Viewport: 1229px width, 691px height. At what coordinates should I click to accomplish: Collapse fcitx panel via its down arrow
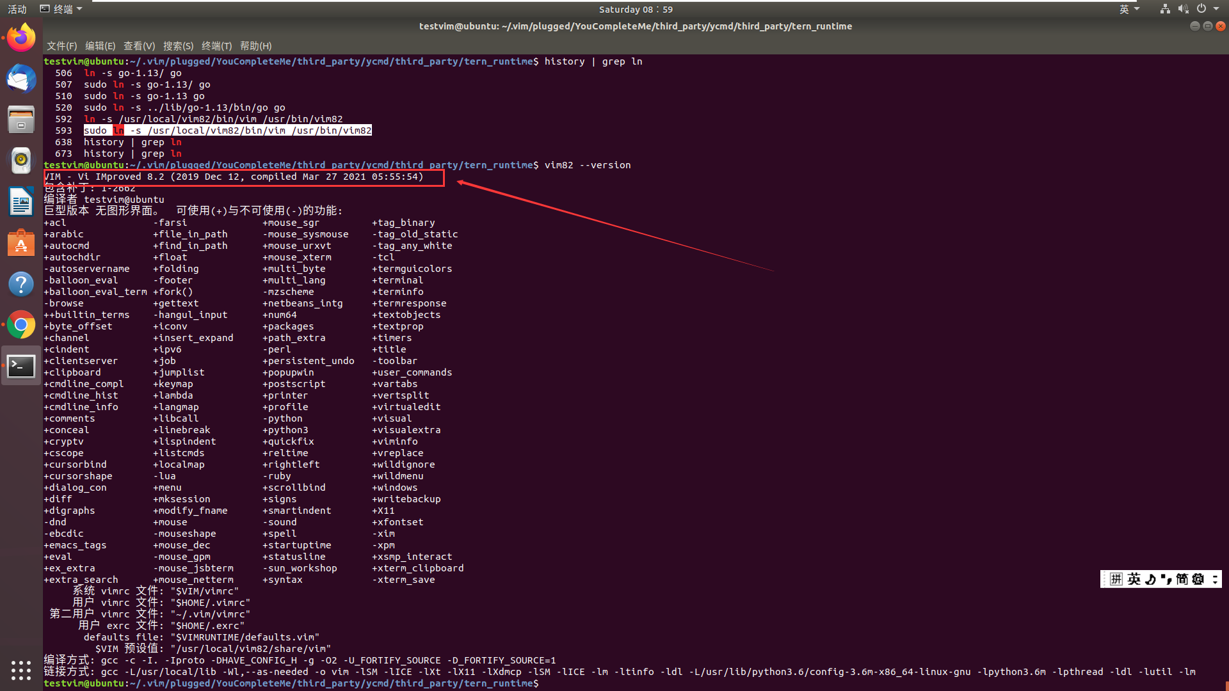point(1215,579)
